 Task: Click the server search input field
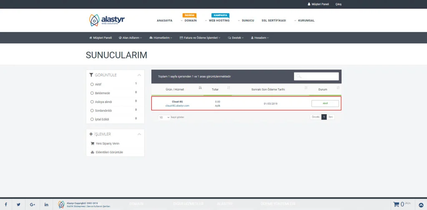tap(316, 76)
